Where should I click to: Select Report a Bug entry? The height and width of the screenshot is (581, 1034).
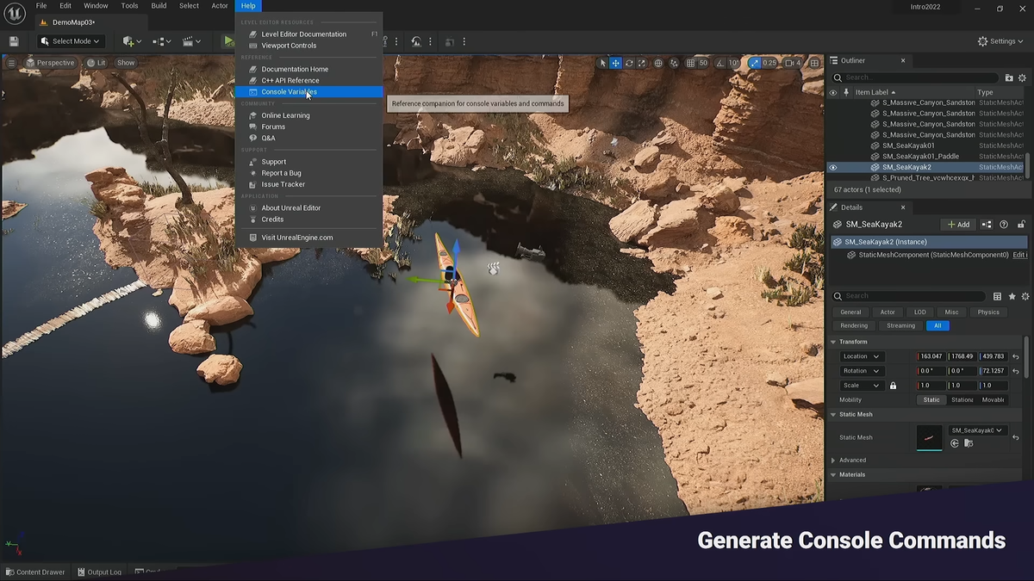coord(308,173)
